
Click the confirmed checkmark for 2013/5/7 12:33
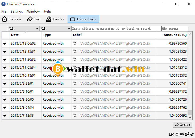coord(5,115)
